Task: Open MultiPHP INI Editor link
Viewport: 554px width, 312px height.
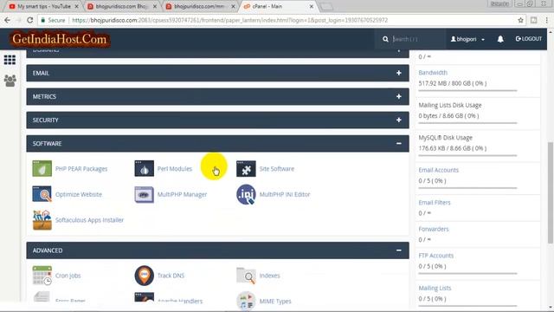Action: 285,194
